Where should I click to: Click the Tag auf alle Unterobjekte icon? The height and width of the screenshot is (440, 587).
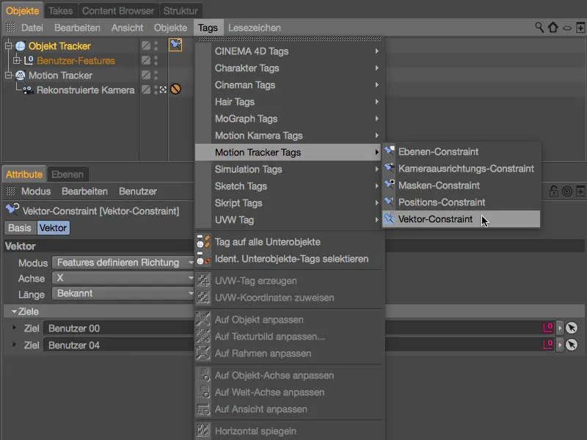point(203,242)
